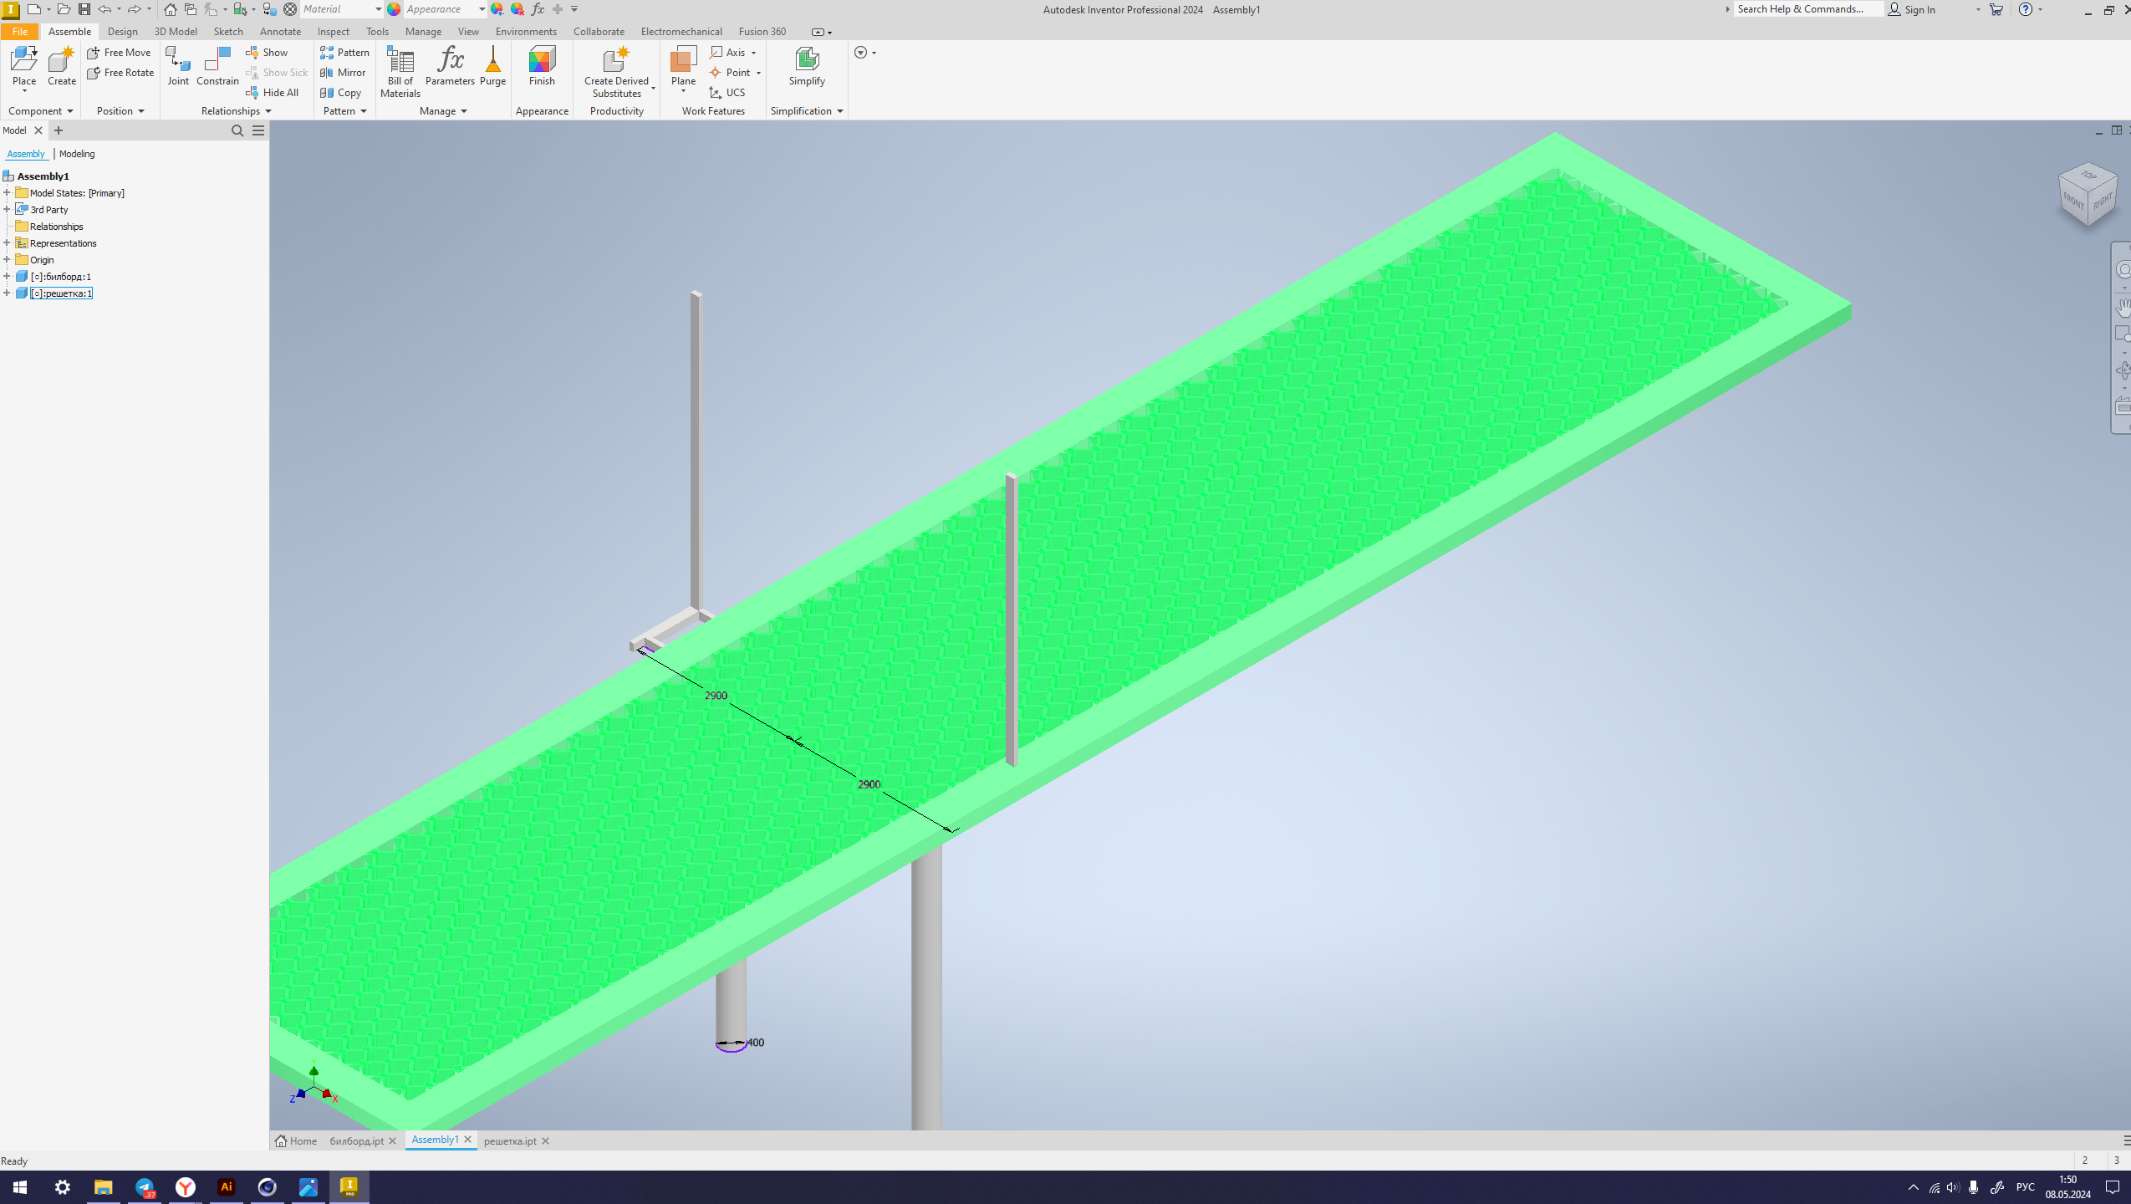Image resolution: width=2131 pixels, height=1204 pixels.
Task: Click the Appearance color wheel swatch
Action: [394, 9]
